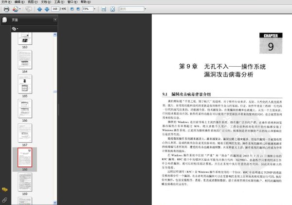Open the 帮助 (Help) menu
The height and width of the screenshot is (205, 292).
pos(86,2)
